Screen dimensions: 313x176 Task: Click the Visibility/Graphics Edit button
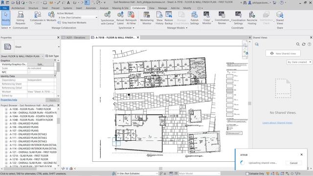click(41, 65)
